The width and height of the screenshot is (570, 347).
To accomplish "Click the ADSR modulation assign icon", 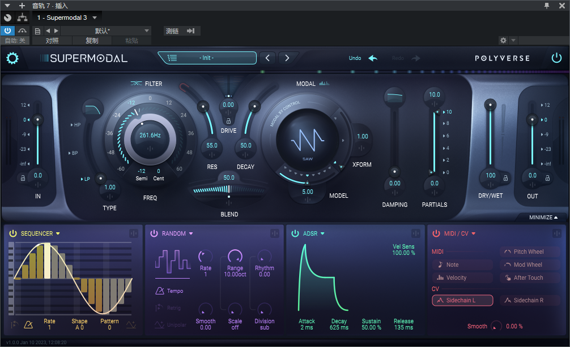I will [x=416, y=233].
